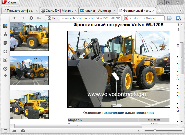Switch to the Сталь 20Х | Метал... tab
This screenshot has width=185, height=135.
coord(59,11)
